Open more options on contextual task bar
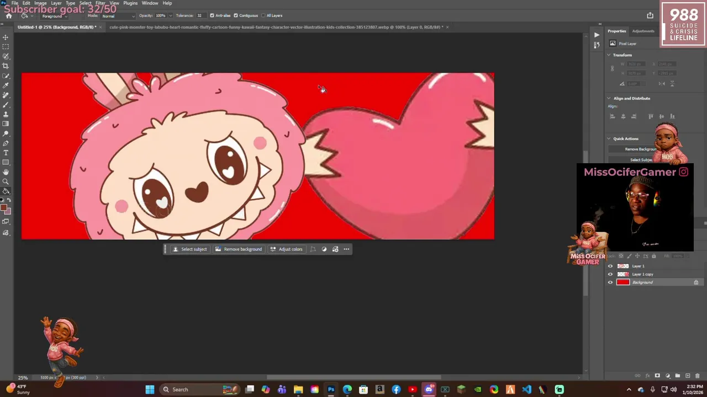The image size is (707, 397). [346, 249]
